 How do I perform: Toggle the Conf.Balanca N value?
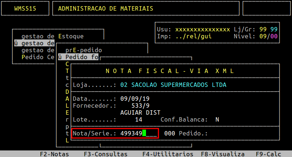pos(217,119)
